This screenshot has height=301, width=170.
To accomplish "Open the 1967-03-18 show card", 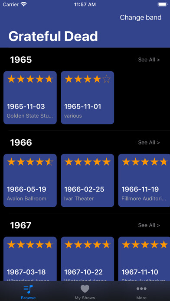I will (30, 259).
